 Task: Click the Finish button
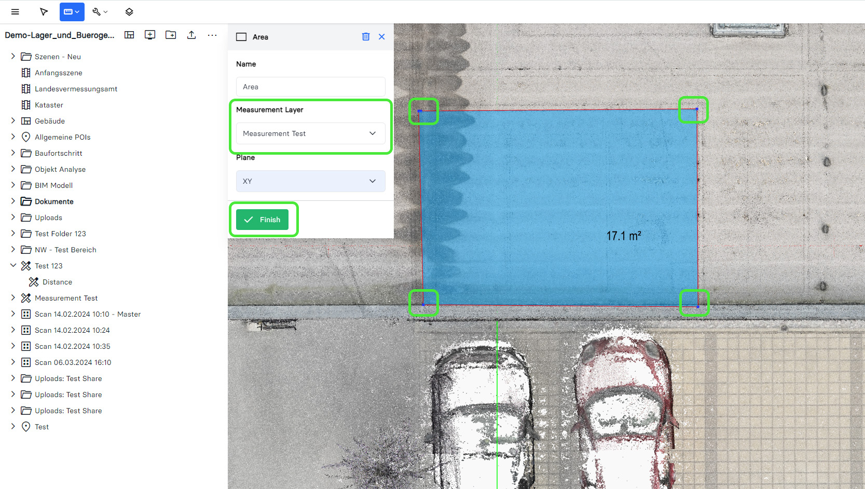(263, 220)
